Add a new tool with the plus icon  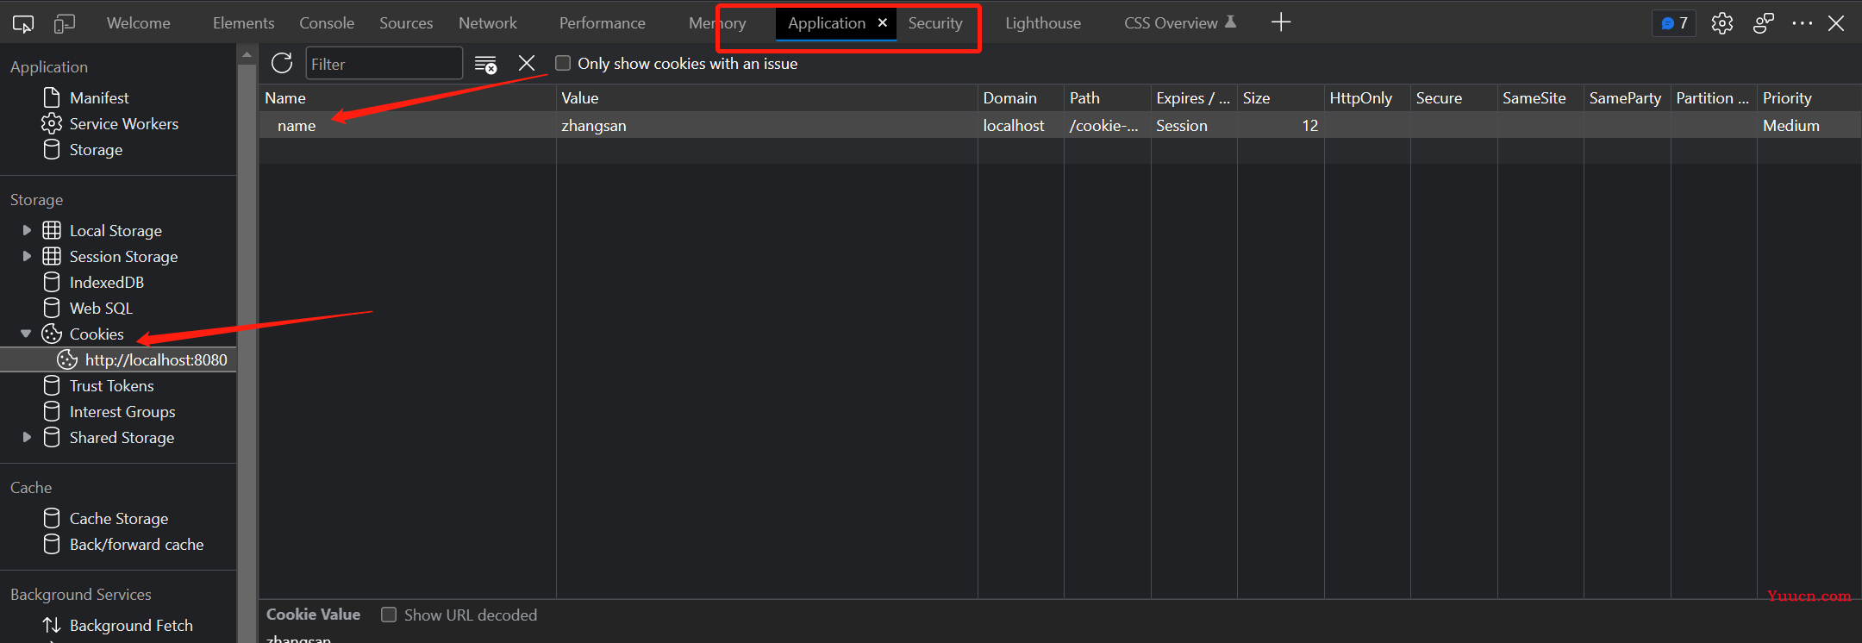coord(1281,22)
